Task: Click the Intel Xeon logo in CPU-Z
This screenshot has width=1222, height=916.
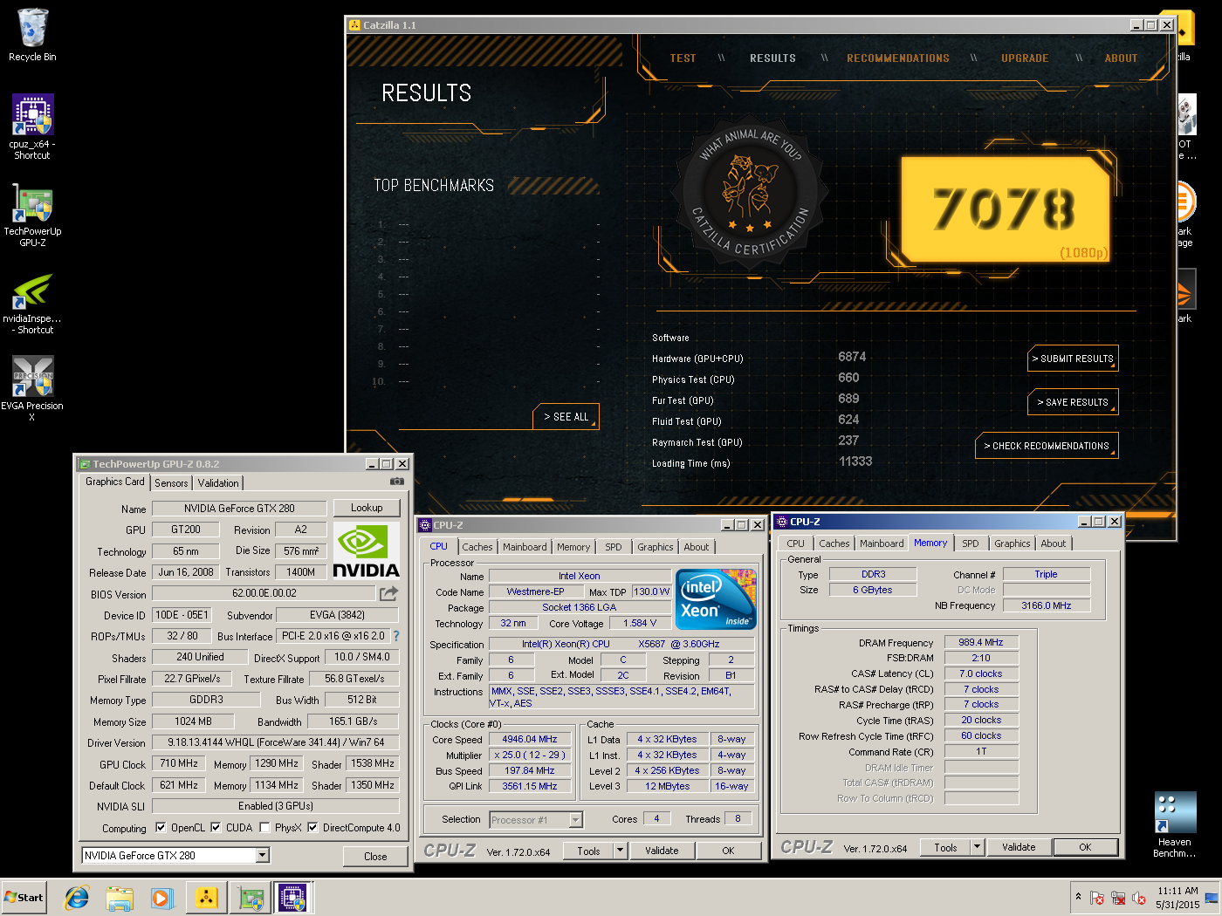Action: 717,599
